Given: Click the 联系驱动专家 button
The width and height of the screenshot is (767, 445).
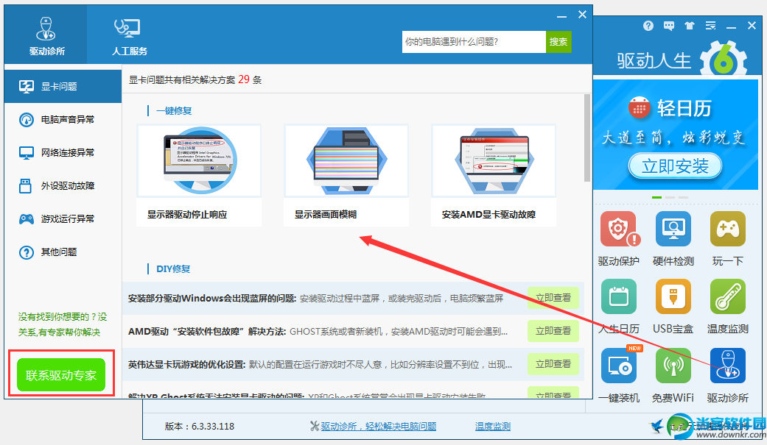Looking at the screenshot, I should pos(61,374).
